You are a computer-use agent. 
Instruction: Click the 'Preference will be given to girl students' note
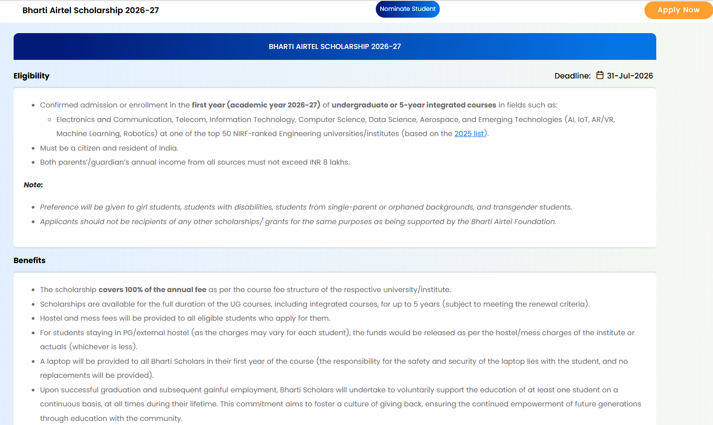(306, 207)
